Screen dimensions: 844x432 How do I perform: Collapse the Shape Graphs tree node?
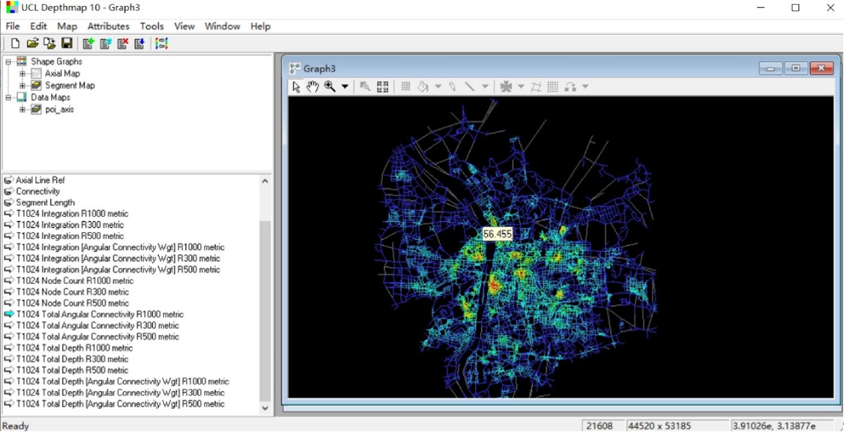(x=8, y=62)
